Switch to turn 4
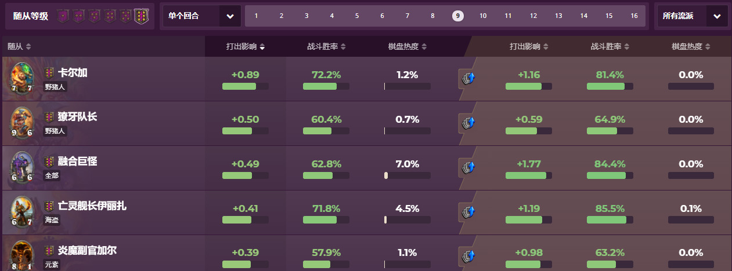The width and height of the screenshot is (732, 271). tap(332, 16)
